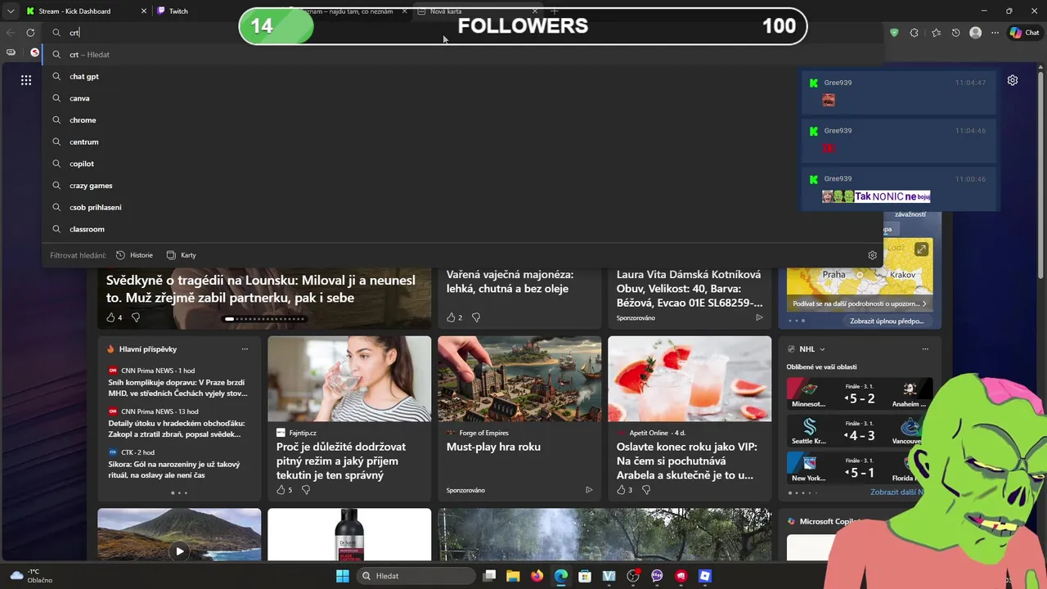Select the 'crt – Hledat' suggestion
Viewport: 1047px width, 589px height.
click(463, 55)
